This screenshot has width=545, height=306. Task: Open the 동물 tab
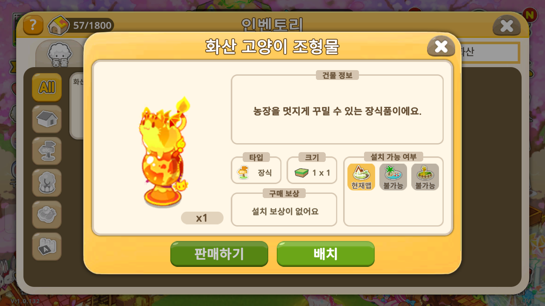[x=60, y=54]
